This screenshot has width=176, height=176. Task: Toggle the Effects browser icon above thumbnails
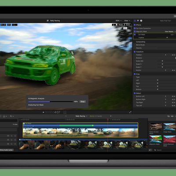tap(169, 116)
